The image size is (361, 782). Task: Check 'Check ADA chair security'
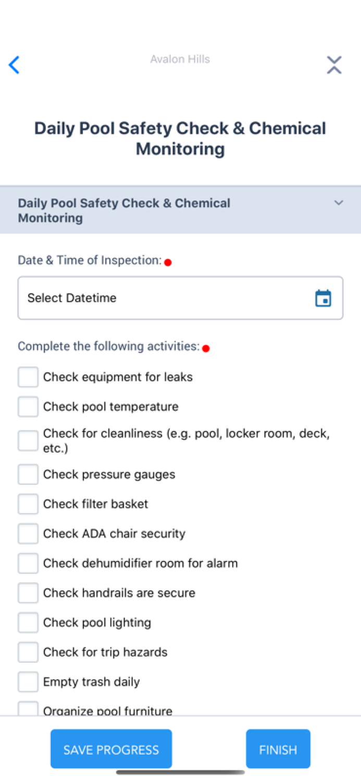28,533
